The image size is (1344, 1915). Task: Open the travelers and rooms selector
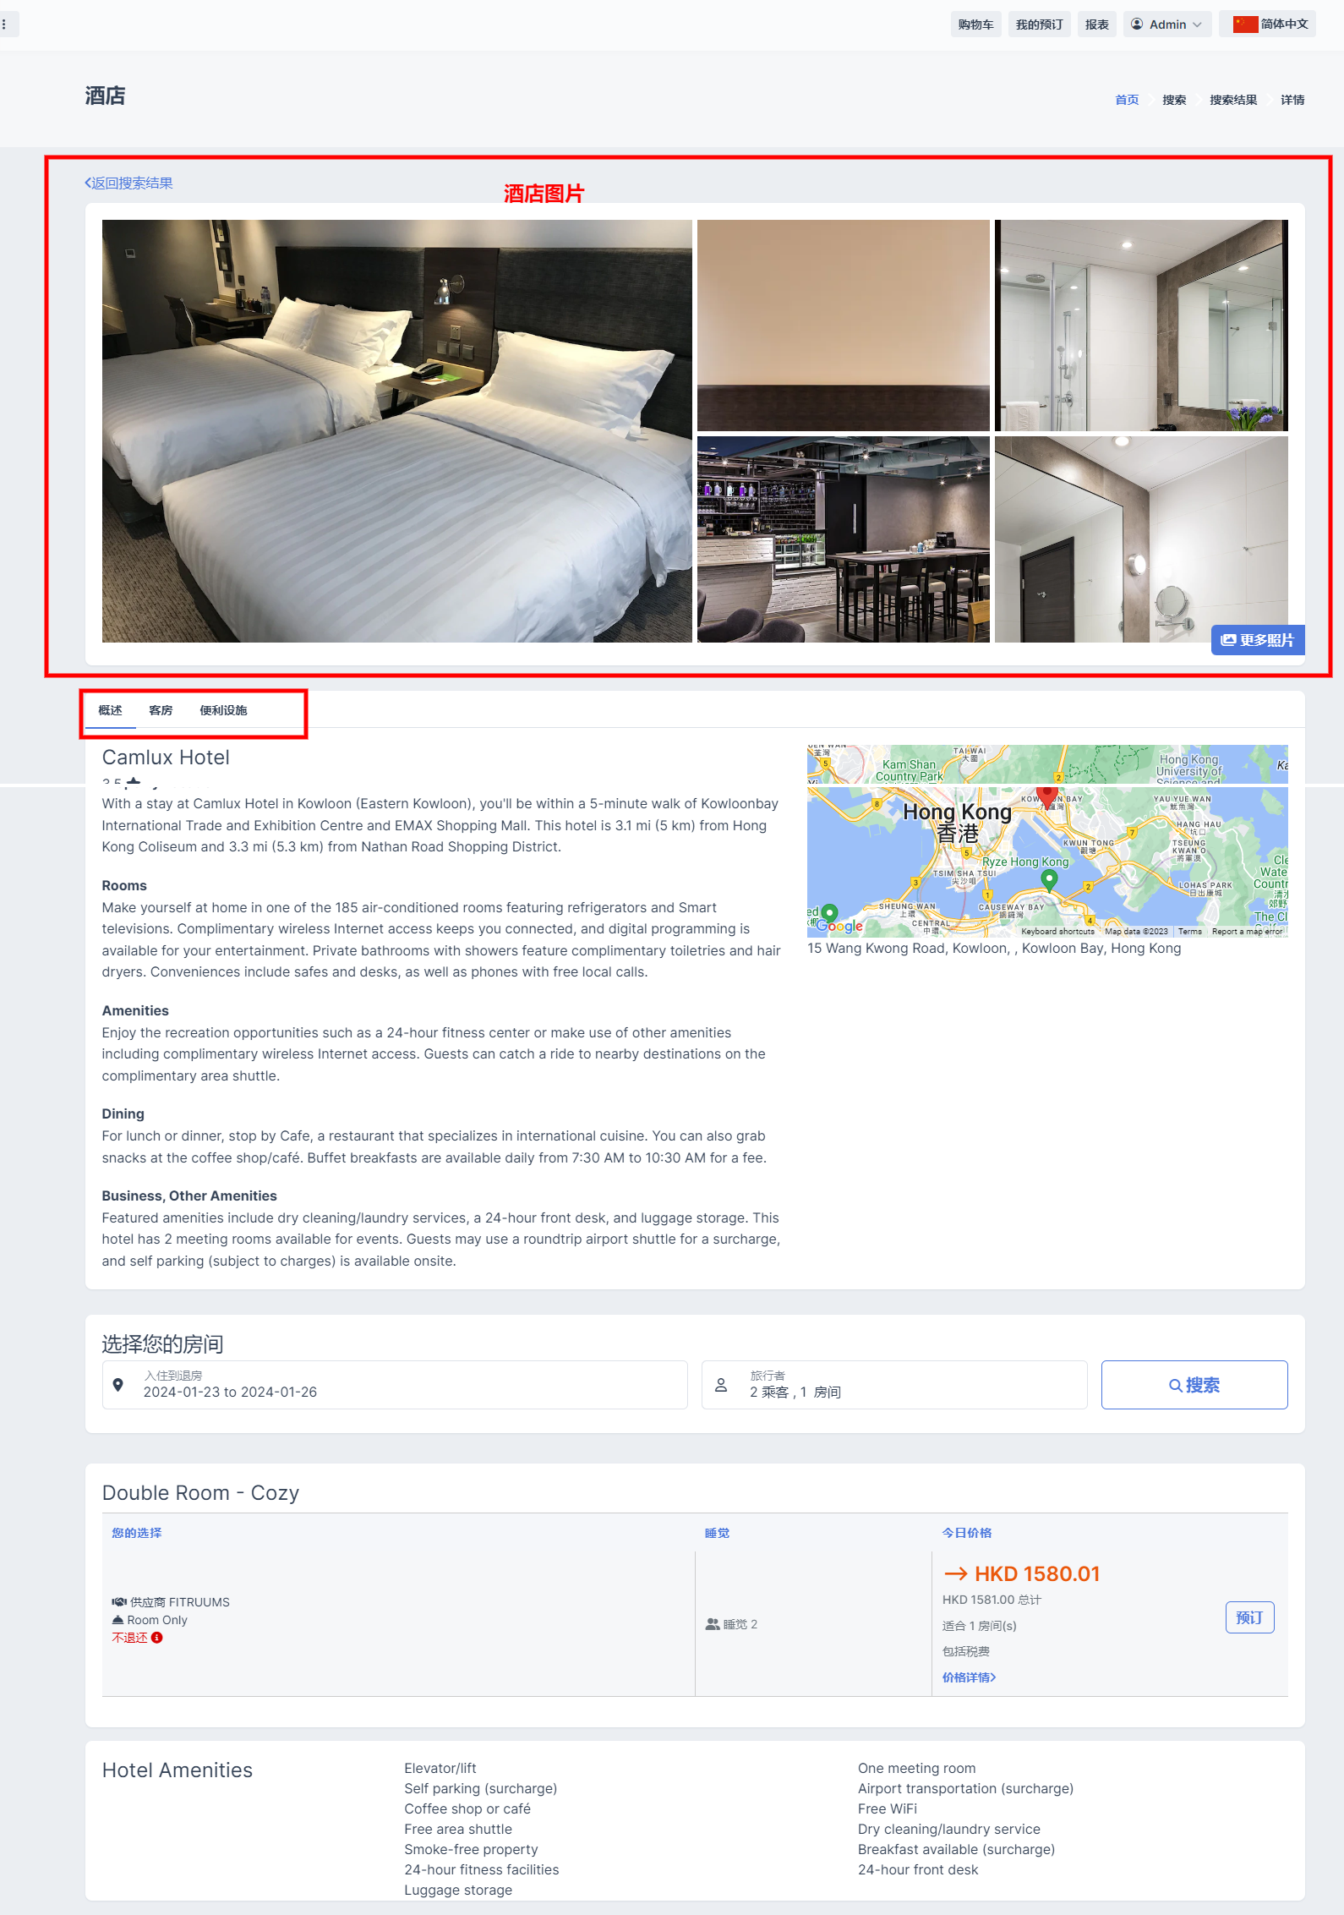click(894, 1385)
